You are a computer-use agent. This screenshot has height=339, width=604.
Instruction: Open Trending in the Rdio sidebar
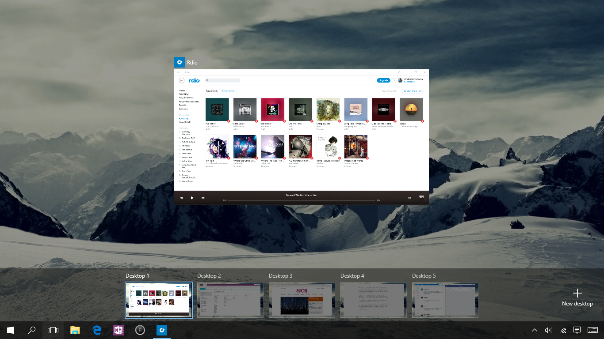pyautogui.click(x=183, y=94)
